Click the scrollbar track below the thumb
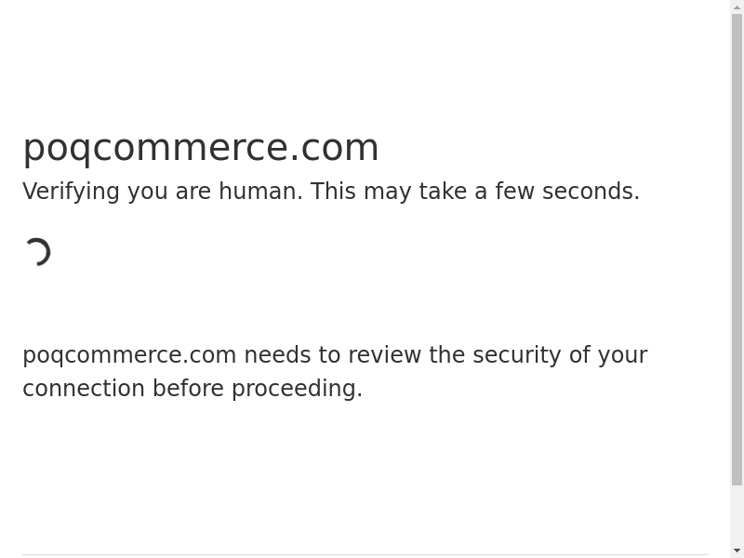 pyautogui.click(x=737, y=514)
